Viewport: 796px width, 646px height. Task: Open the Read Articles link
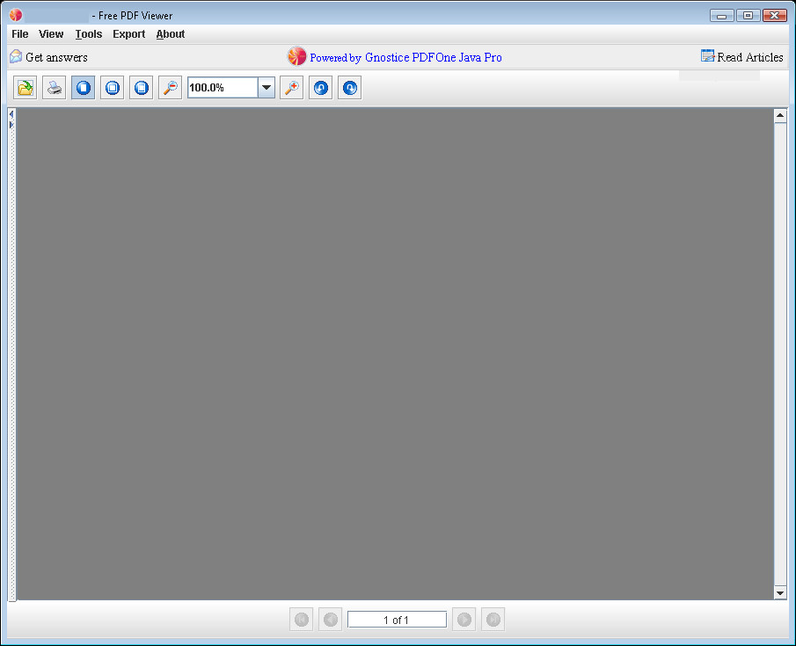pos(742,57)
